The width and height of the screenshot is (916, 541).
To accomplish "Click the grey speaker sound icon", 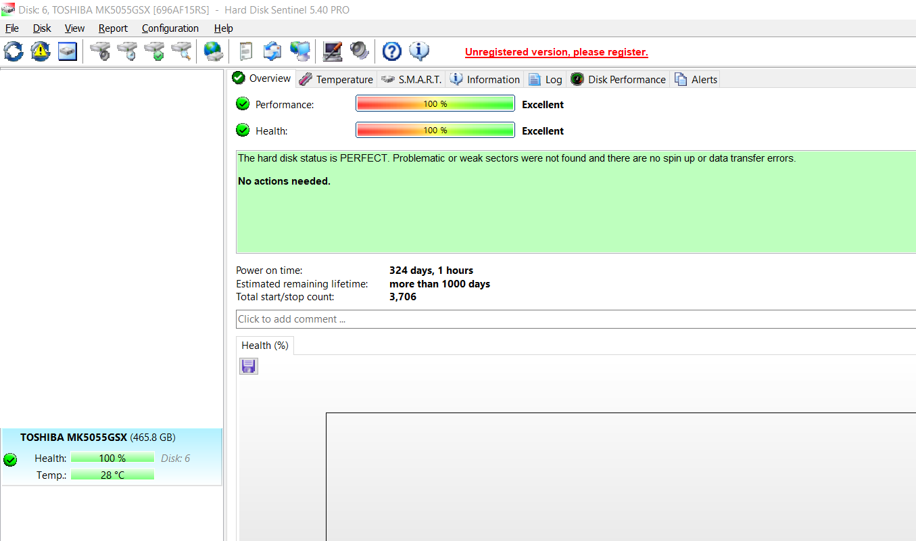I will pyautogui.click(x=360, y=51).
